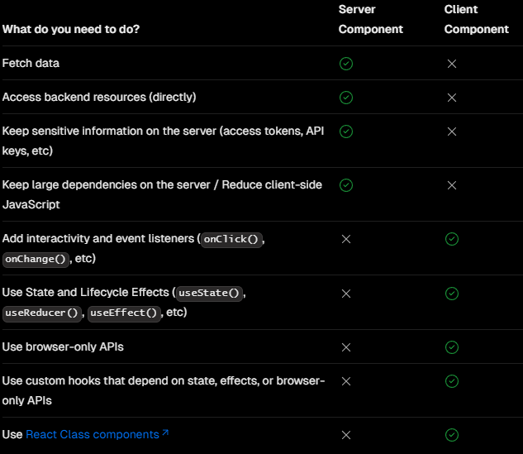Click Client X for Keep sensitive information

[452, 131]
